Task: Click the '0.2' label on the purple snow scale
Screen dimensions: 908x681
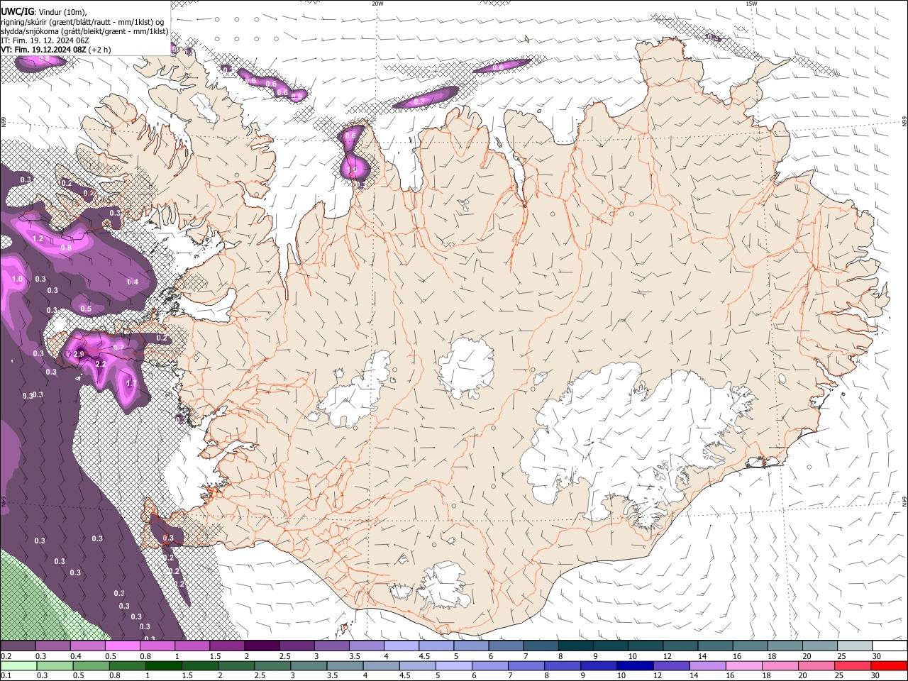Action: 5,657
